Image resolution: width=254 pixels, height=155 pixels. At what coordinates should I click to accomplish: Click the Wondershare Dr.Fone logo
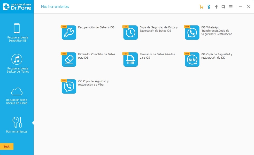pos(17,7)
